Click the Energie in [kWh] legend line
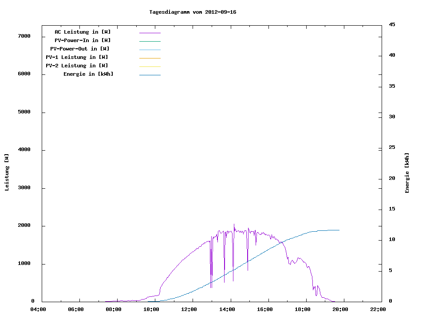 click(150, 75)
